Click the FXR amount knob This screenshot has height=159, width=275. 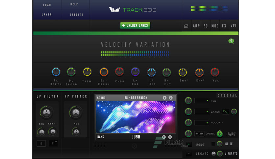pos(188,101)
